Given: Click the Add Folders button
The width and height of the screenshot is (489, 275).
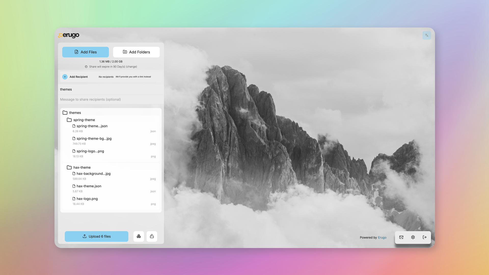Looking at the screenshot, I should [136, 52].
